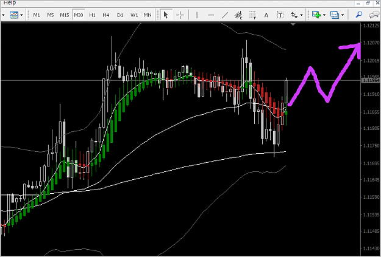Open the magnifier search icon
The image size is (381, 257).
pyautogui.click(x=359, y=15)
